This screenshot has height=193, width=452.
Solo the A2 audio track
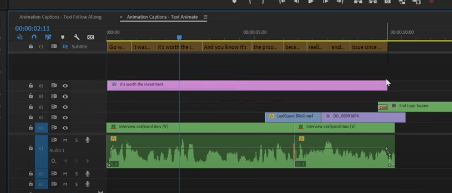coord(76,174)
